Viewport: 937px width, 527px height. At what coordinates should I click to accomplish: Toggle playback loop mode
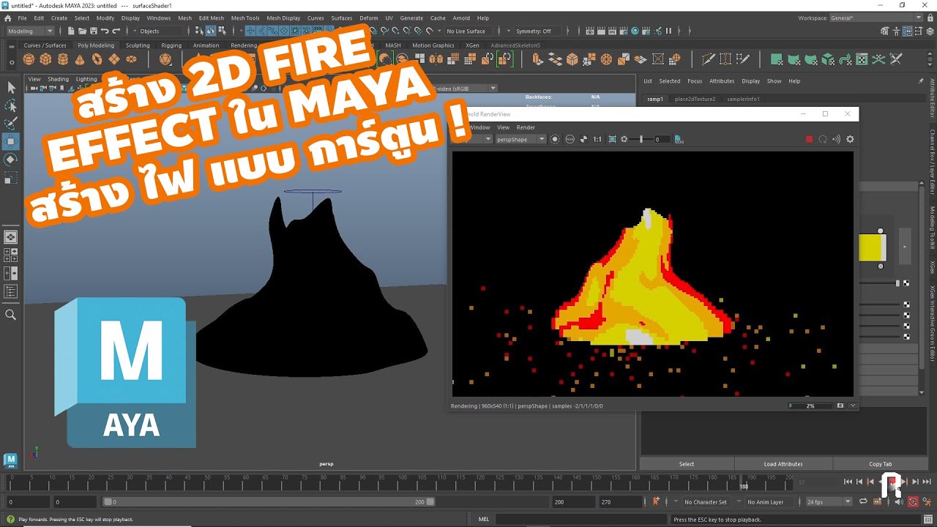pyautogui.click(x=863, y=501)
